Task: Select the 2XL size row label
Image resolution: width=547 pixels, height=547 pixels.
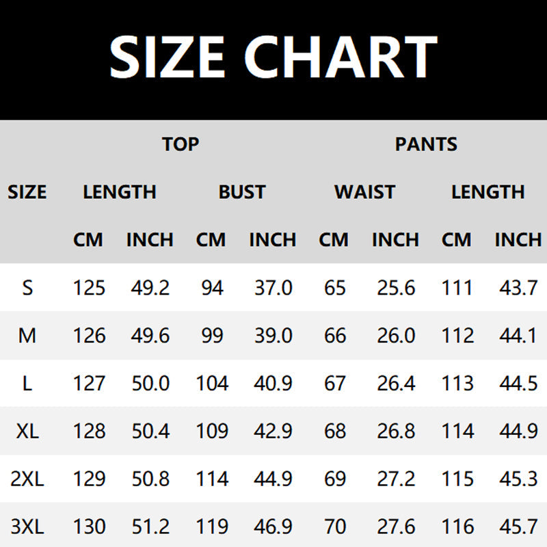Action: click(27, 479)
